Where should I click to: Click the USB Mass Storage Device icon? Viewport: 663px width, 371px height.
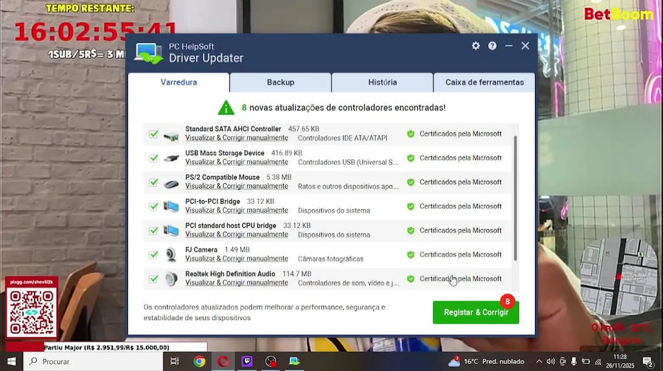pyautogui.click(x=171, y=159)
